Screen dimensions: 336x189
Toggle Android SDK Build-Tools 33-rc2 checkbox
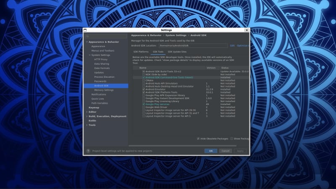[144, 71]
